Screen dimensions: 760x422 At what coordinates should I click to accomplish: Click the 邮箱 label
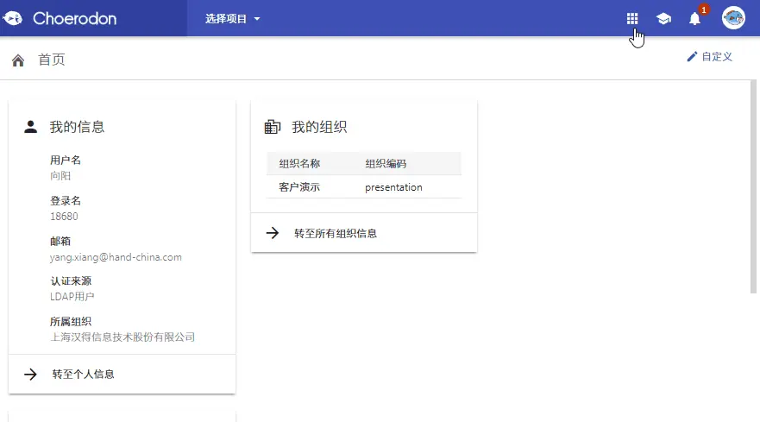coord(60,241)
